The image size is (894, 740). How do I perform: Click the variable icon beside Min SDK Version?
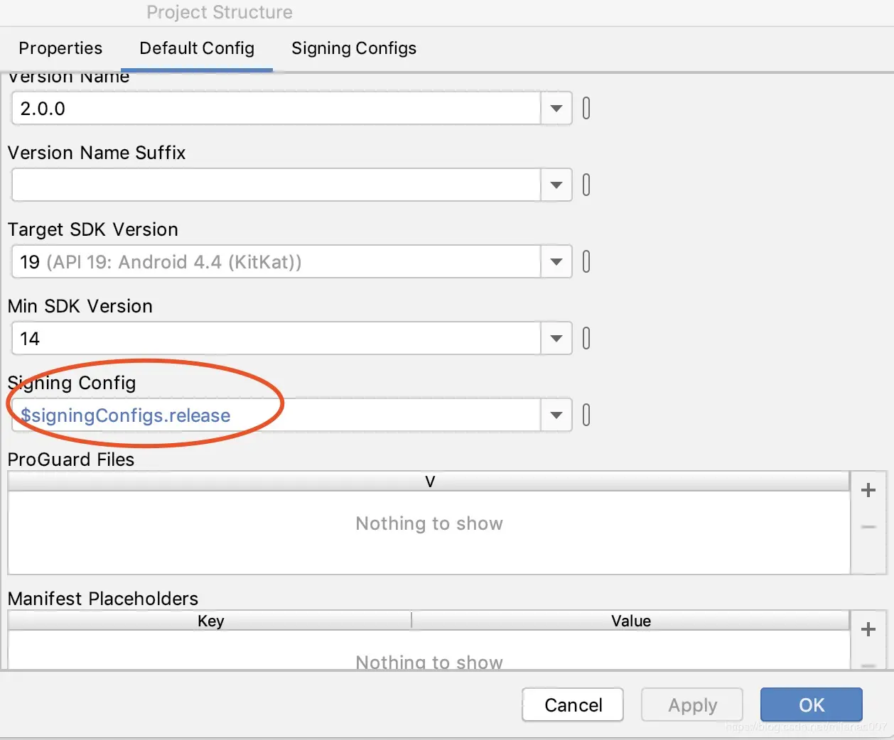tap(586, 339)
